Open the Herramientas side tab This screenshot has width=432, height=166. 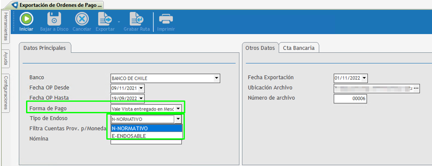5,26
